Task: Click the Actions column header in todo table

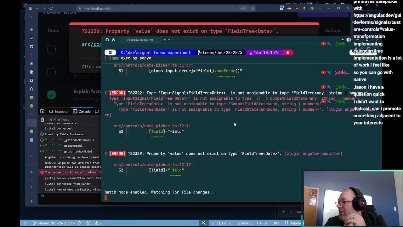Action: 333,31
